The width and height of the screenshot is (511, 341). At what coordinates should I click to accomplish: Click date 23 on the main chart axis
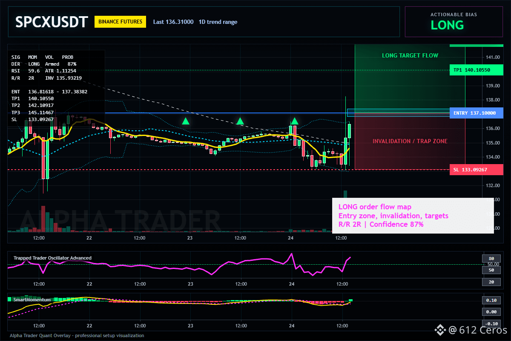click(x=190, y=238)
